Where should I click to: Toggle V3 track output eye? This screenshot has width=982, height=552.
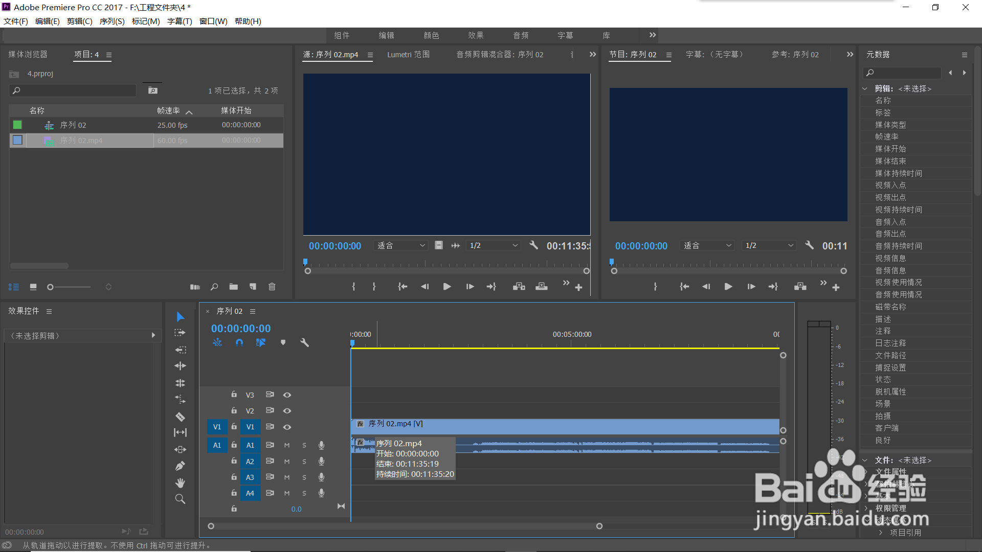[x=287, y=395]
